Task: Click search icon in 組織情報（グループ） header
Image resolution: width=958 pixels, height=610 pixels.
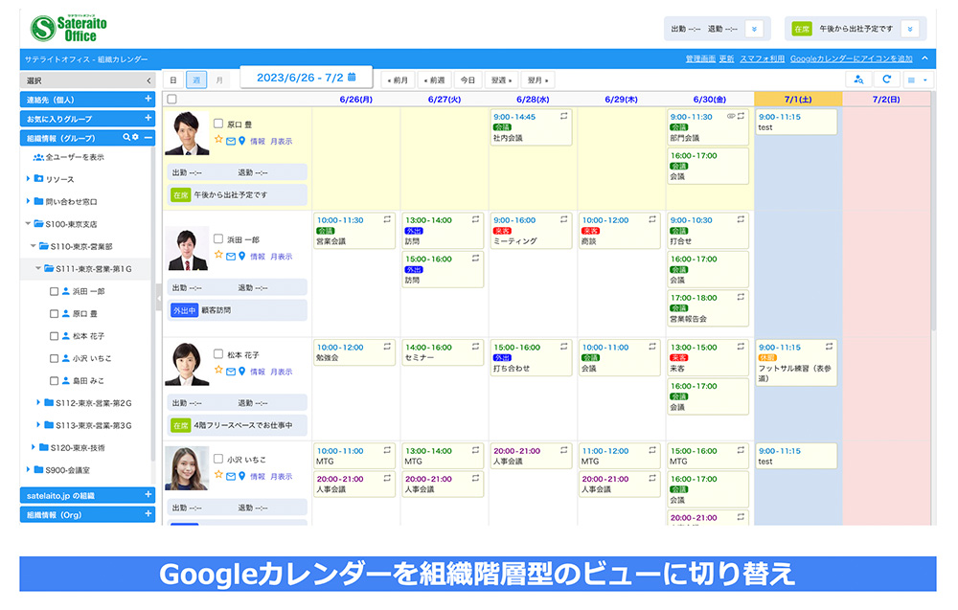Action: [x=126, y=137]
